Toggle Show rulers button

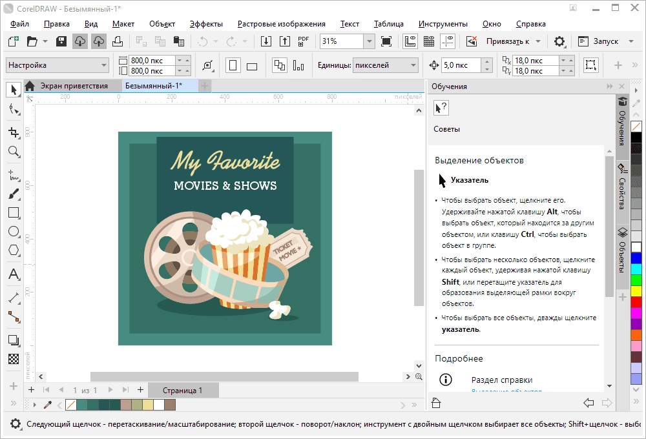[x=410, y=41]
